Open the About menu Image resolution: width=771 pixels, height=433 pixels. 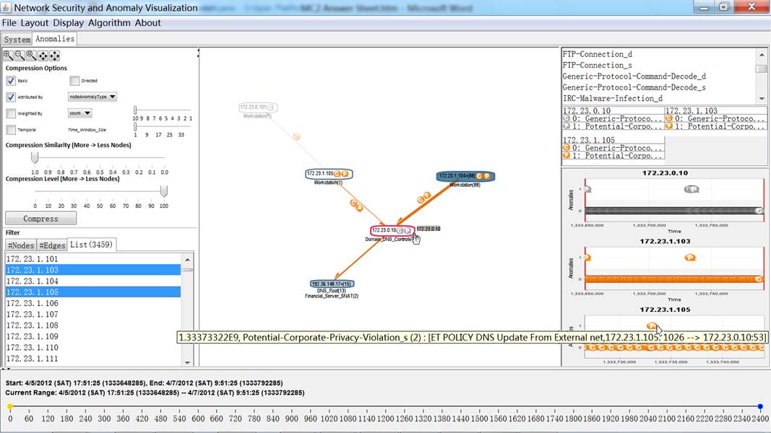coord(147,22)
